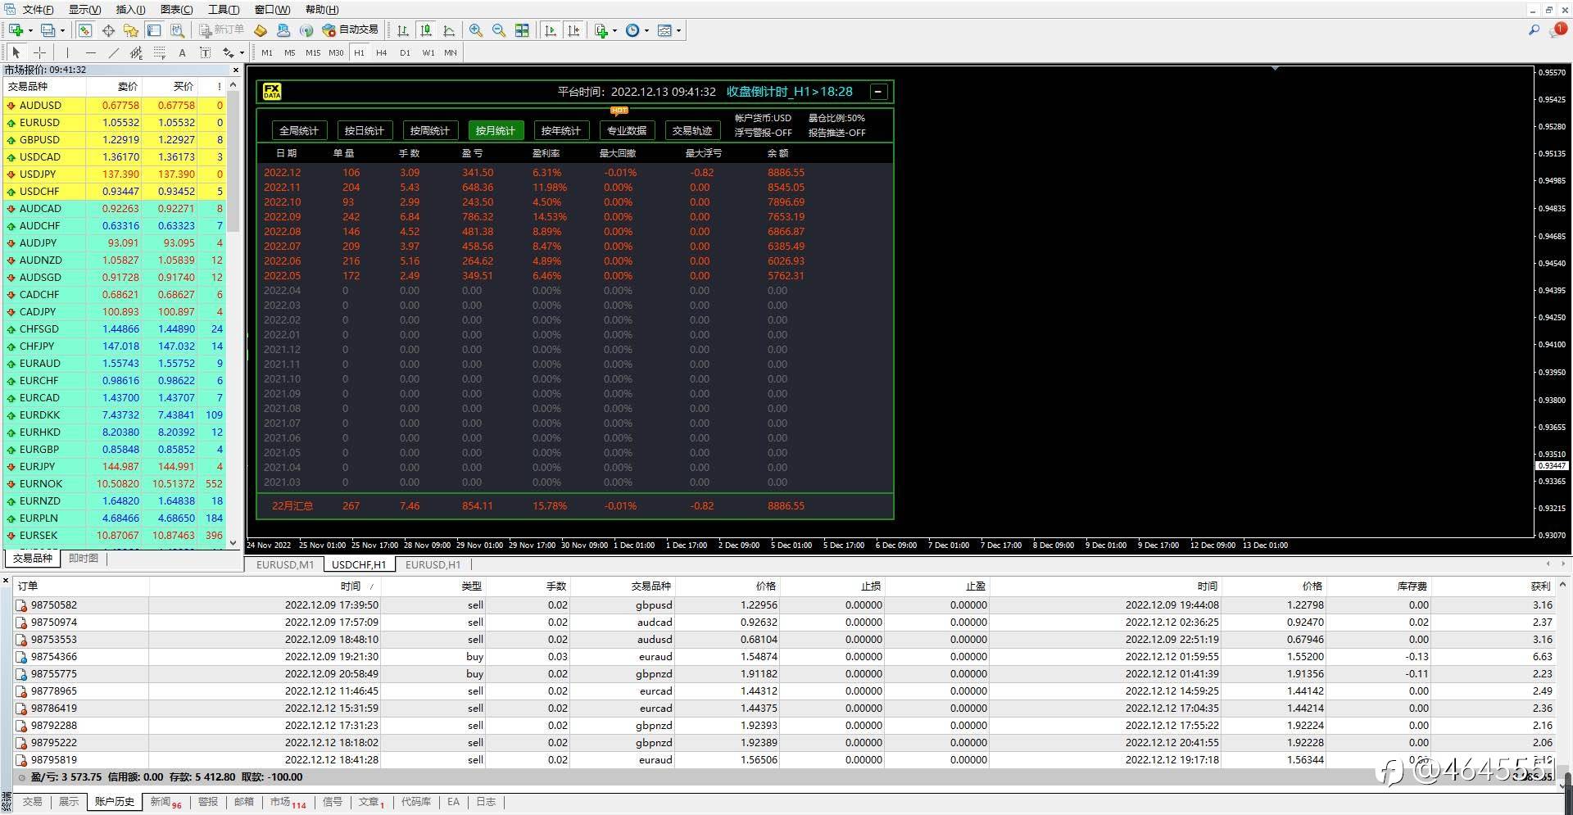Viewport: 1573px width, 815px height.
Task: Toggle the Auto Scroll chart button
Action: pos(551,30)
